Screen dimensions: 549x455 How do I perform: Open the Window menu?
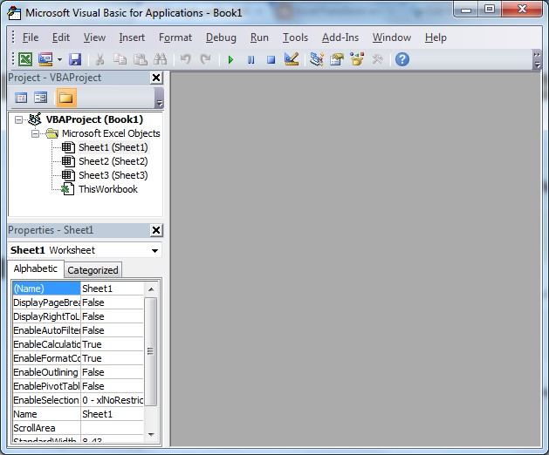point(392,37)
